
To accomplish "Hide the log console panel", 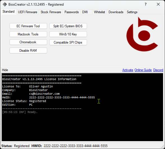I will pyautogui.click(x=5, y=70).
